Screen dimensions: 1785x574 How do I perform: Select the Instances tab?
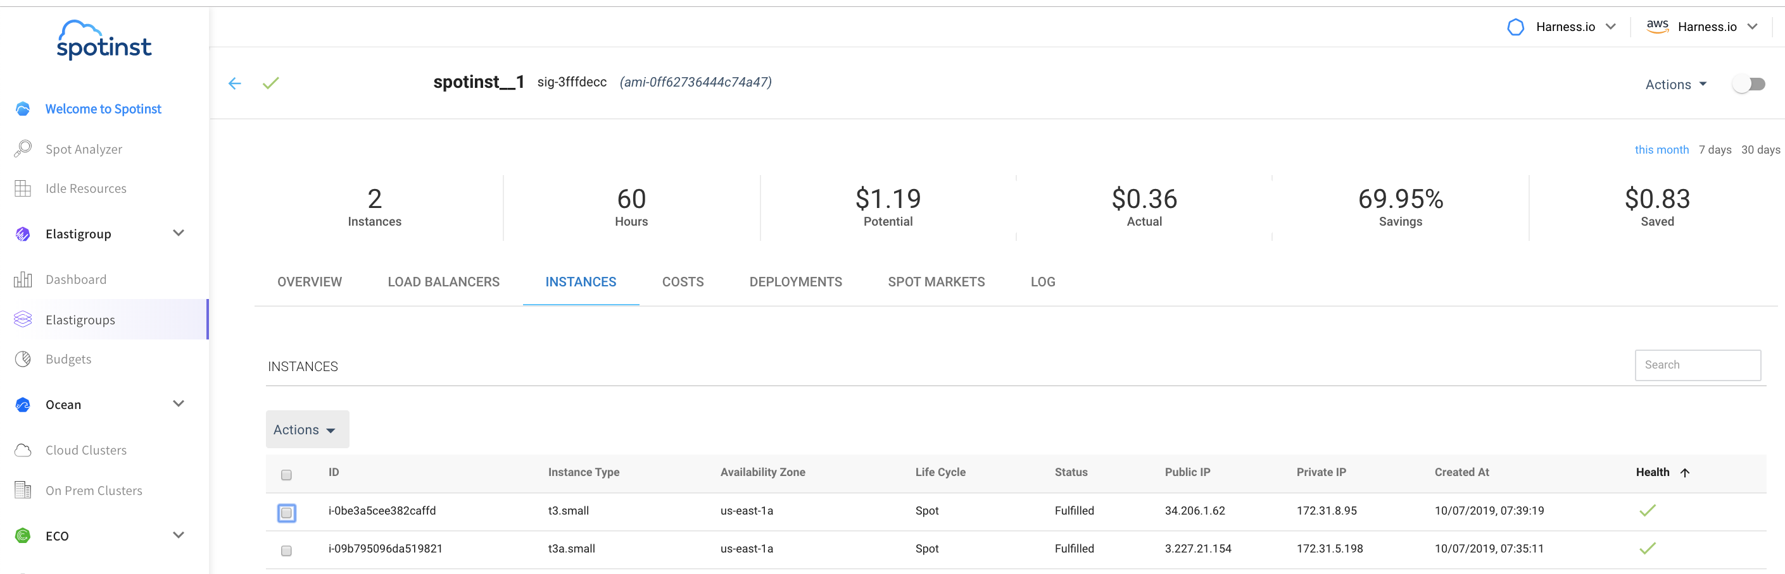click(x=581, y=282)
